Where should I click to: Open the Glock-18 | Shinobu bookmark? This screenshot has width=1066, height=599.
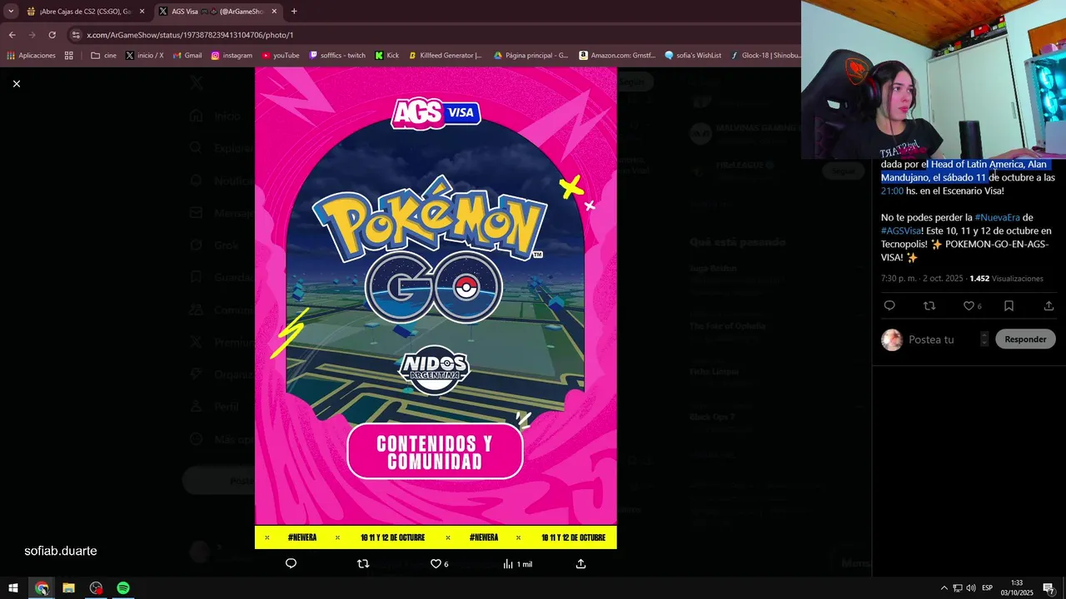(765, 55)
